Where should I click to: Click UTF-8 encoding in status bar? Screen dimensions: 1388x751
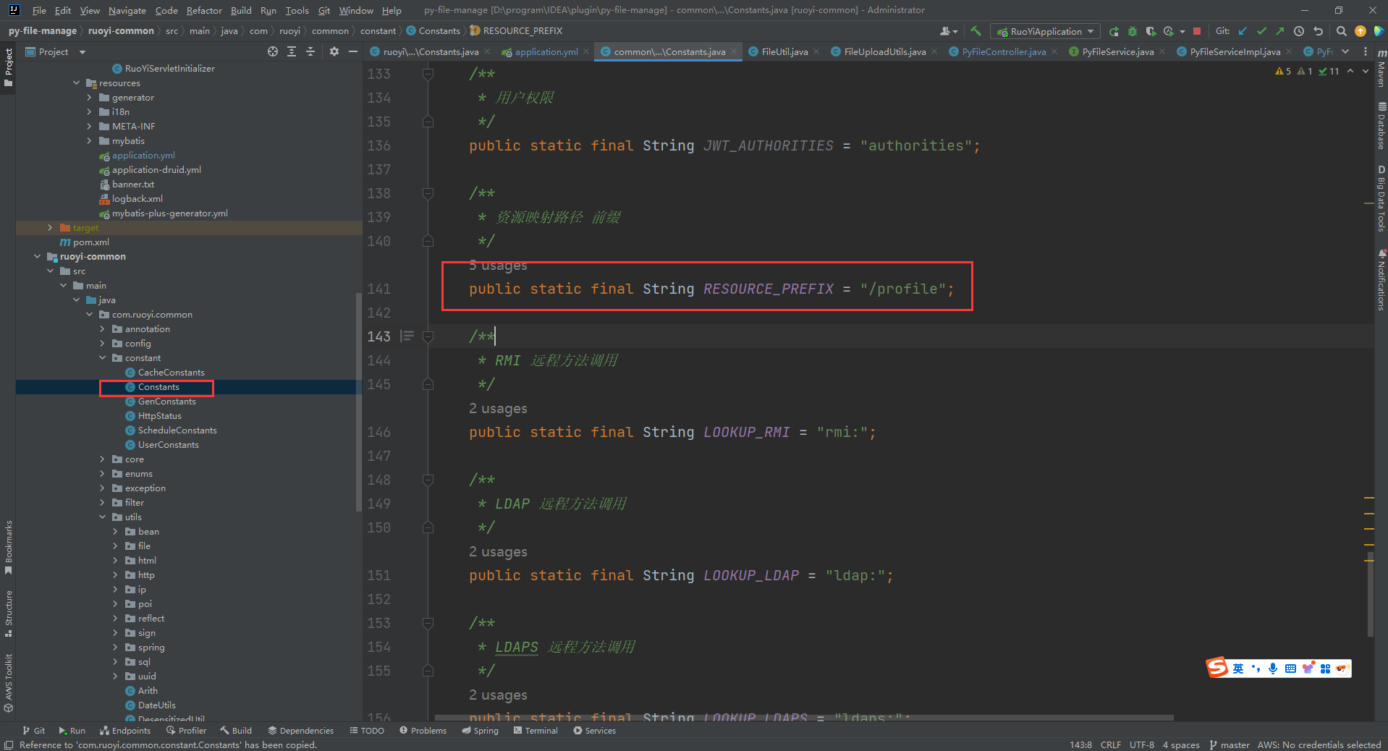point(1142,744)
